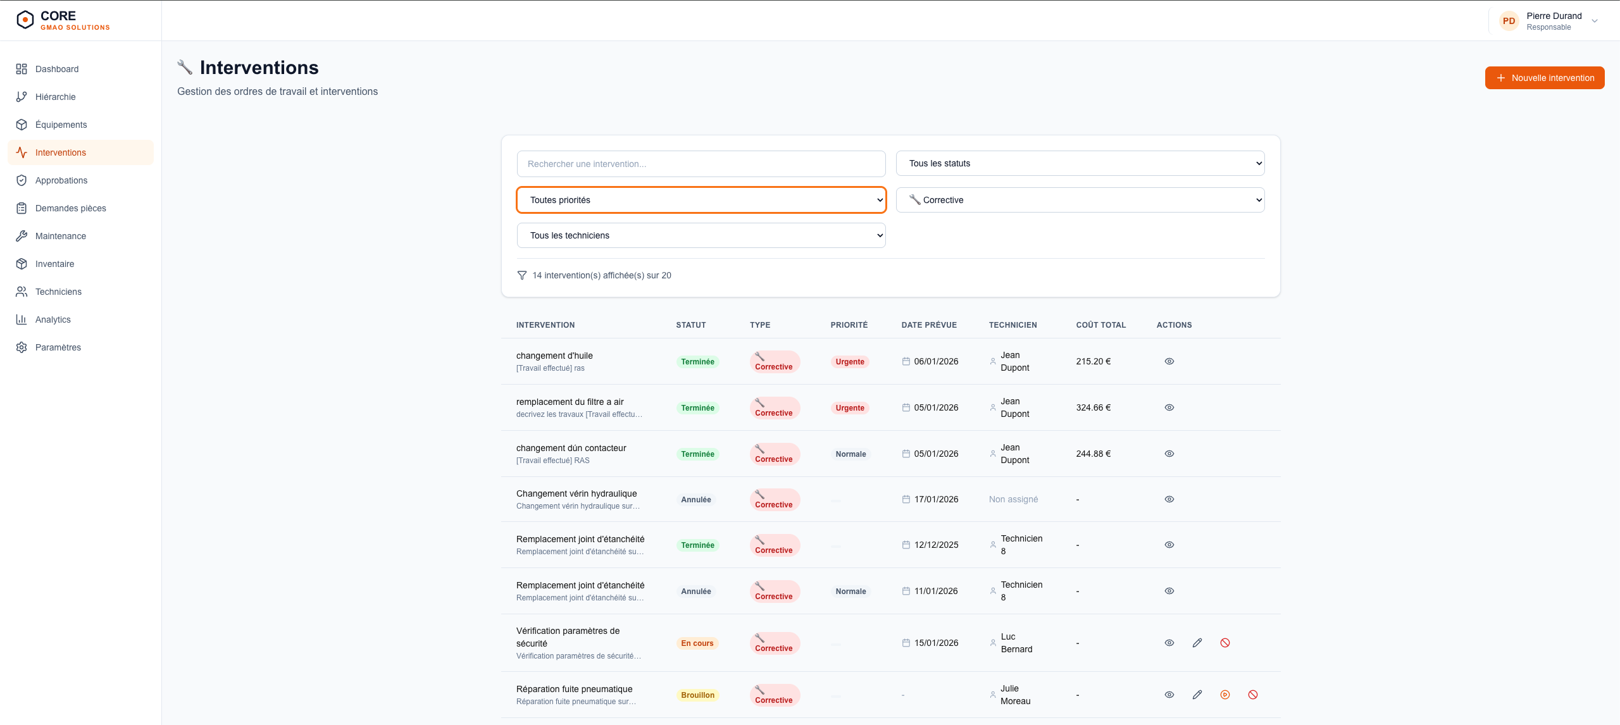Viewport: 1620px width, 725px height.
Task: Edit Réparation fuite pneumatique with pencil icon
Action: (1197, 695)
